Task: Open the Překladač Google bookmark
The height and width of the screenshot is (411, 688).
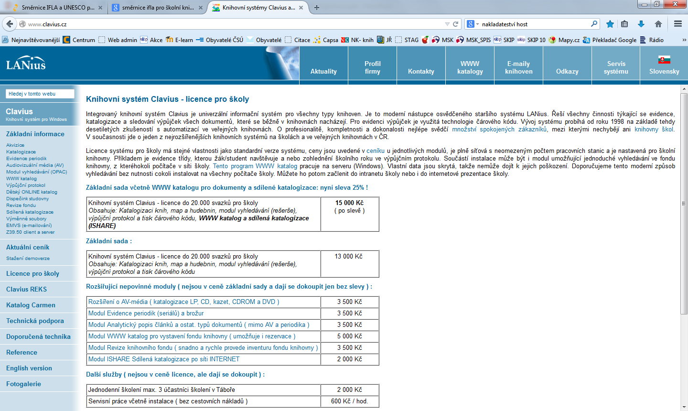Action: pyautogui.click(x=610, y=40)
